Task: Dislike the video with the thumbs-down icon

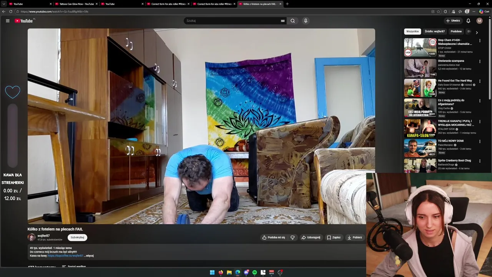Action: point(293,237)
